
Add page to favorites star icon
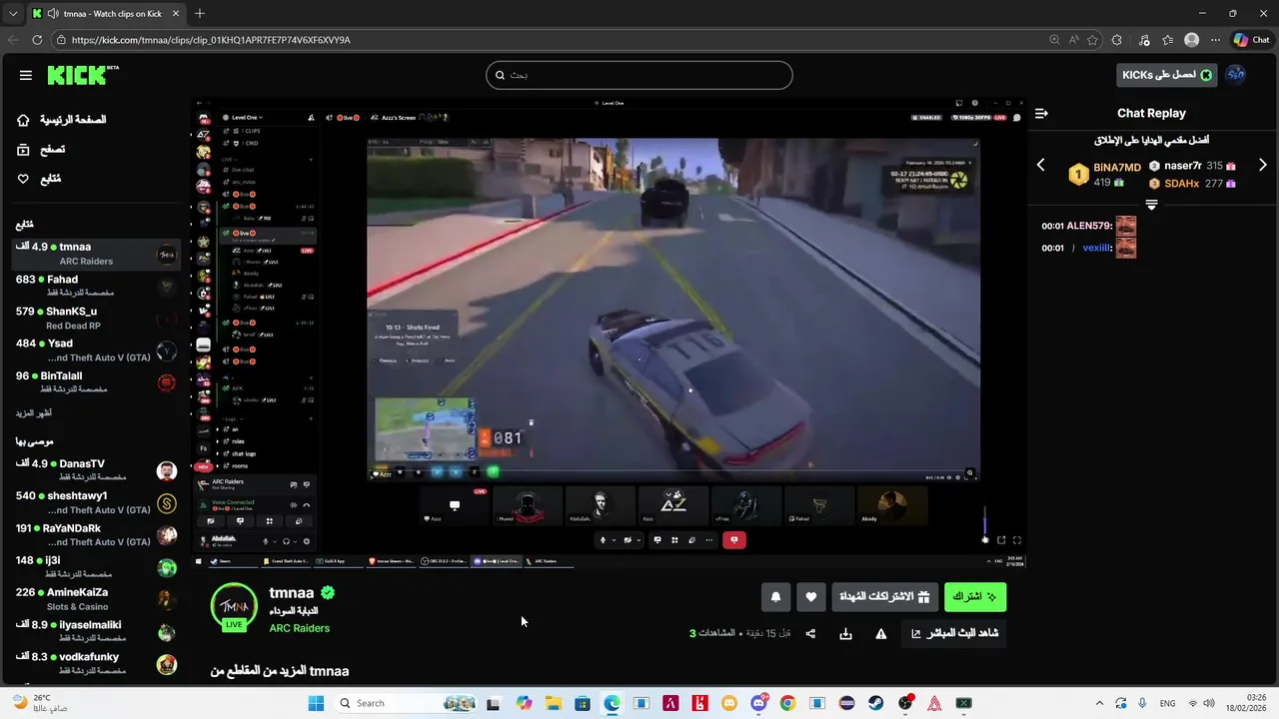click(x=1092, y=40)
